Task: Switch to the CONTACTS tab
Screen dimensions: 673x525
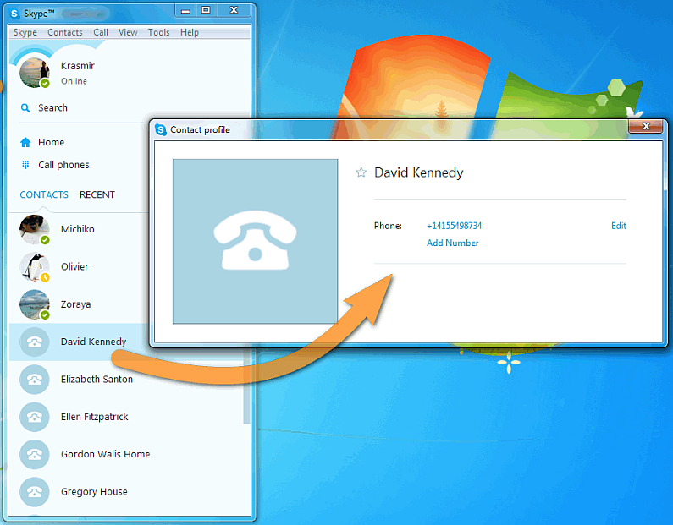Action: 44,194
